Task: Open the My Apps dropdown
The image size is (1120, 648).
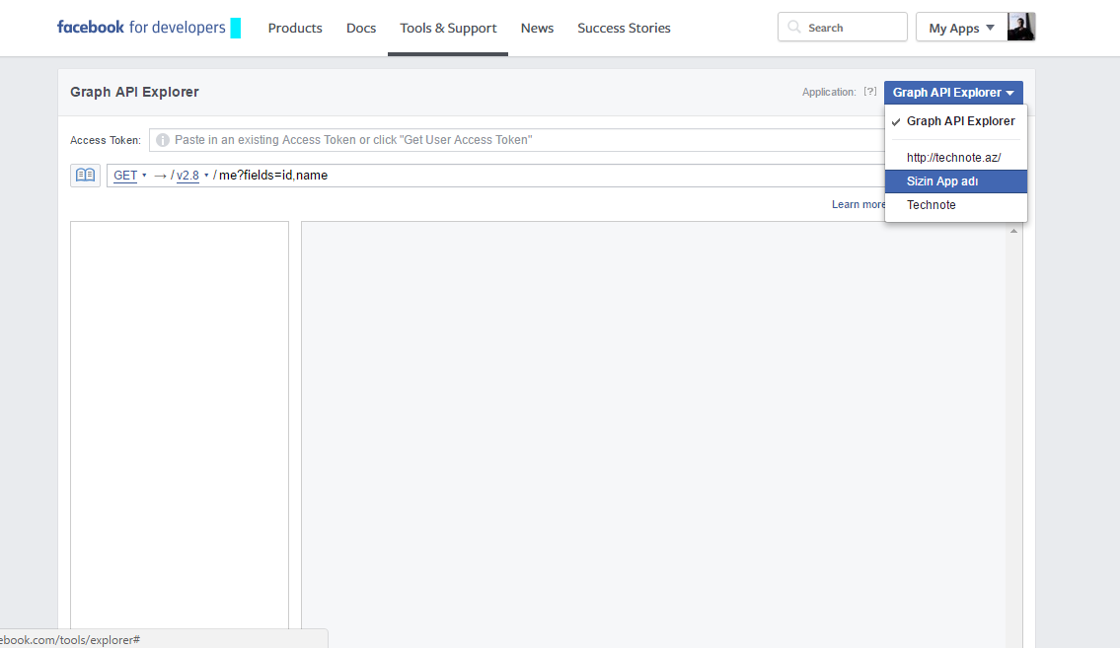Action: (961, 28)
